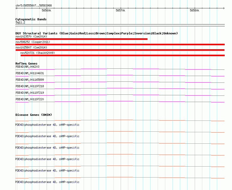Viewport: 232px width, 190px height.
Task: Select the Disease Genes (OMIM) track title
Action: click(x=34, y=115)
